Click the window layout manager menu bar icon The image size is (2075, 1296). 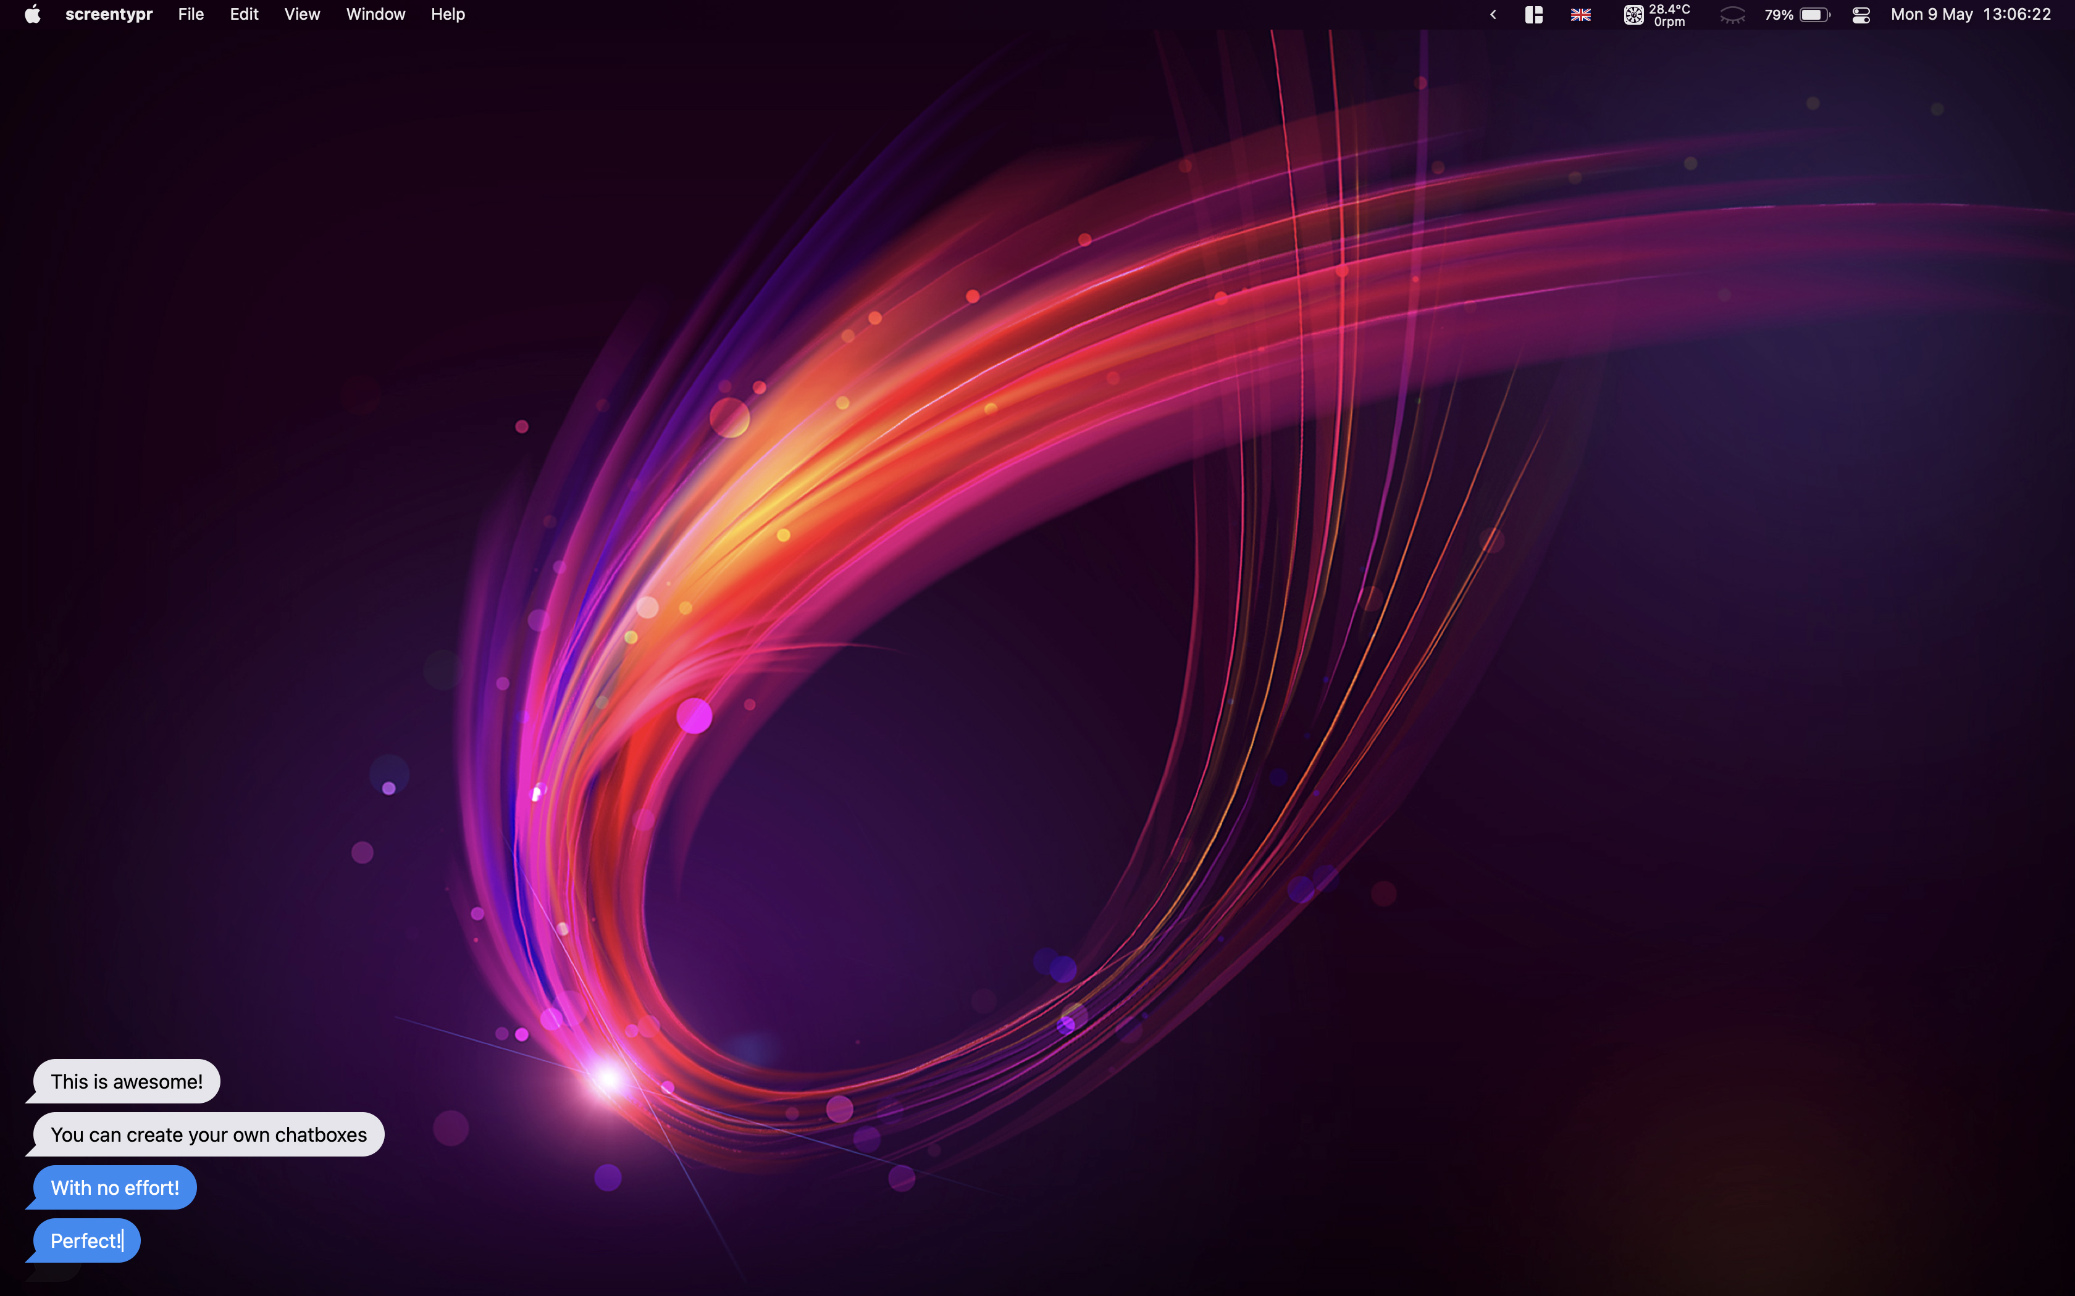tap(1533, 15)
